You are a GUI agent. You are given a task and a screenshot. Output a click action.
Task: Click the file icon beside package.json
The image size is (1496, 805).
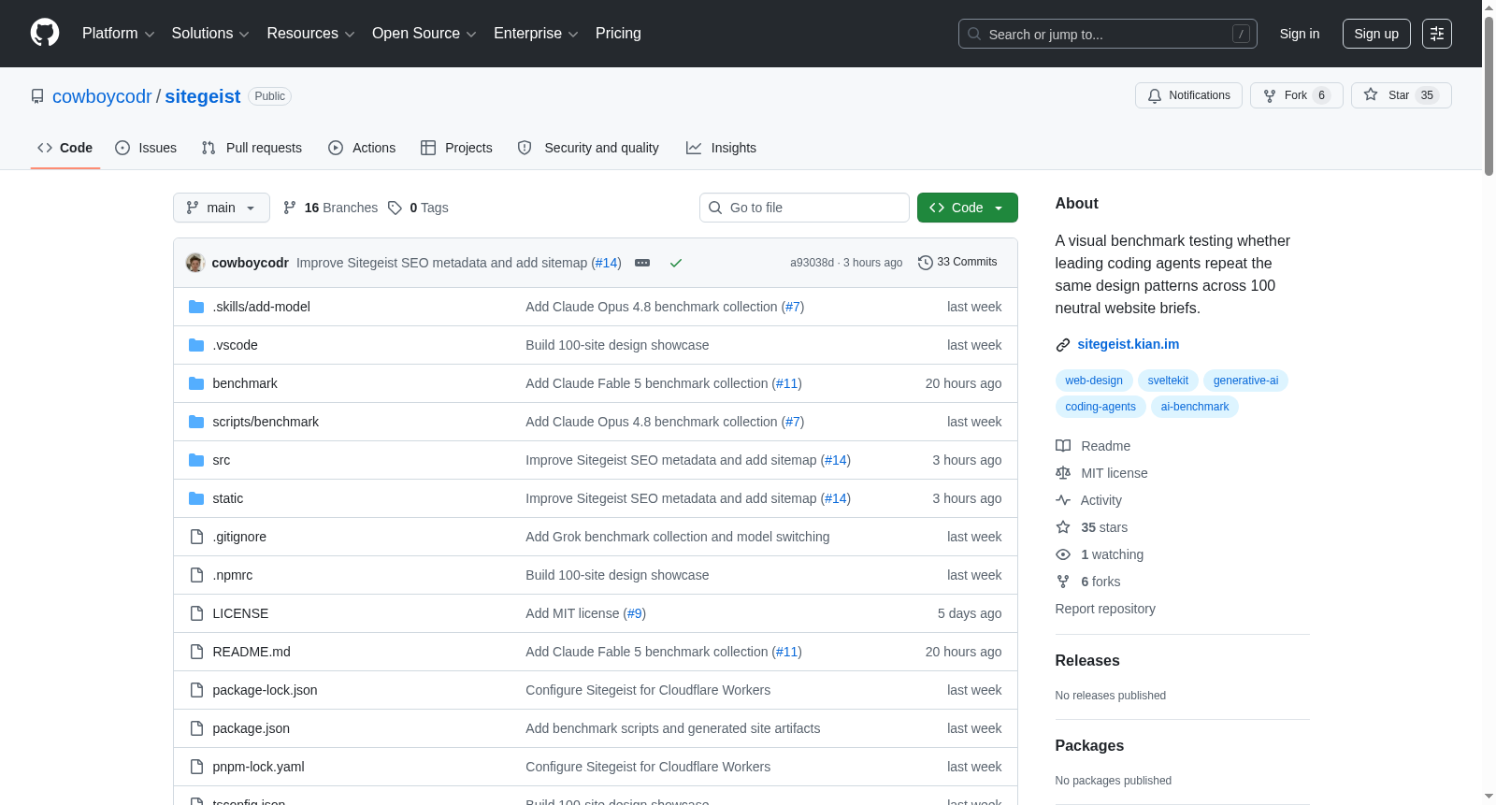(196, 728)
